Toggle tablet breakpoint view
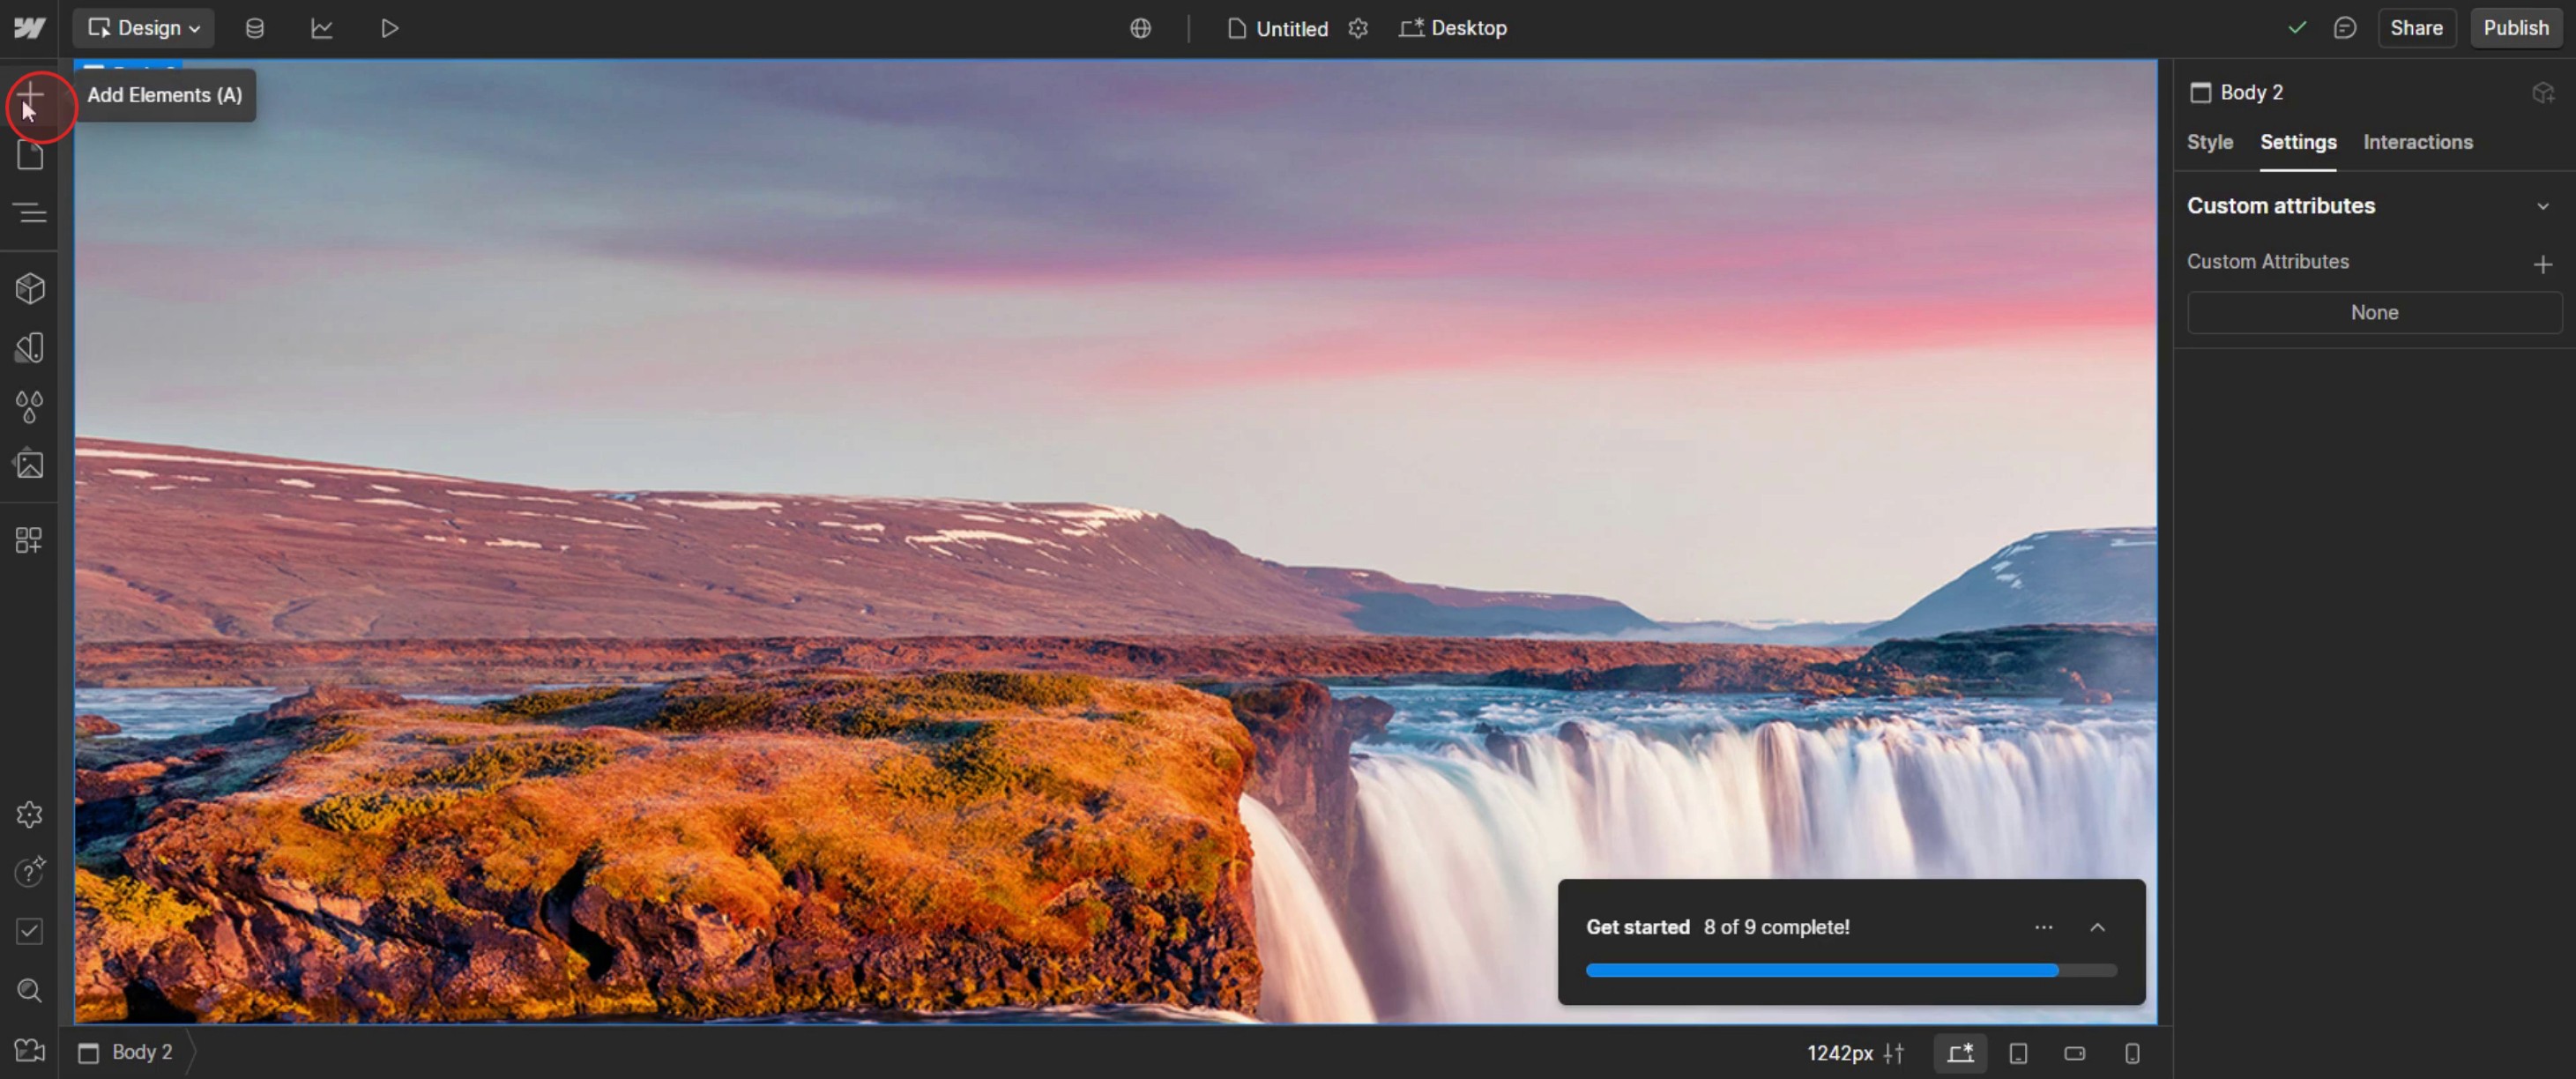Image resolution: width=2576 pixels, height=1079 pixels. point(2018,1053)
